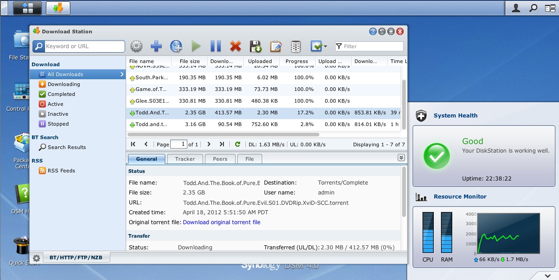Expand the widget panel bottom chevron

click(x=548, y=275)
